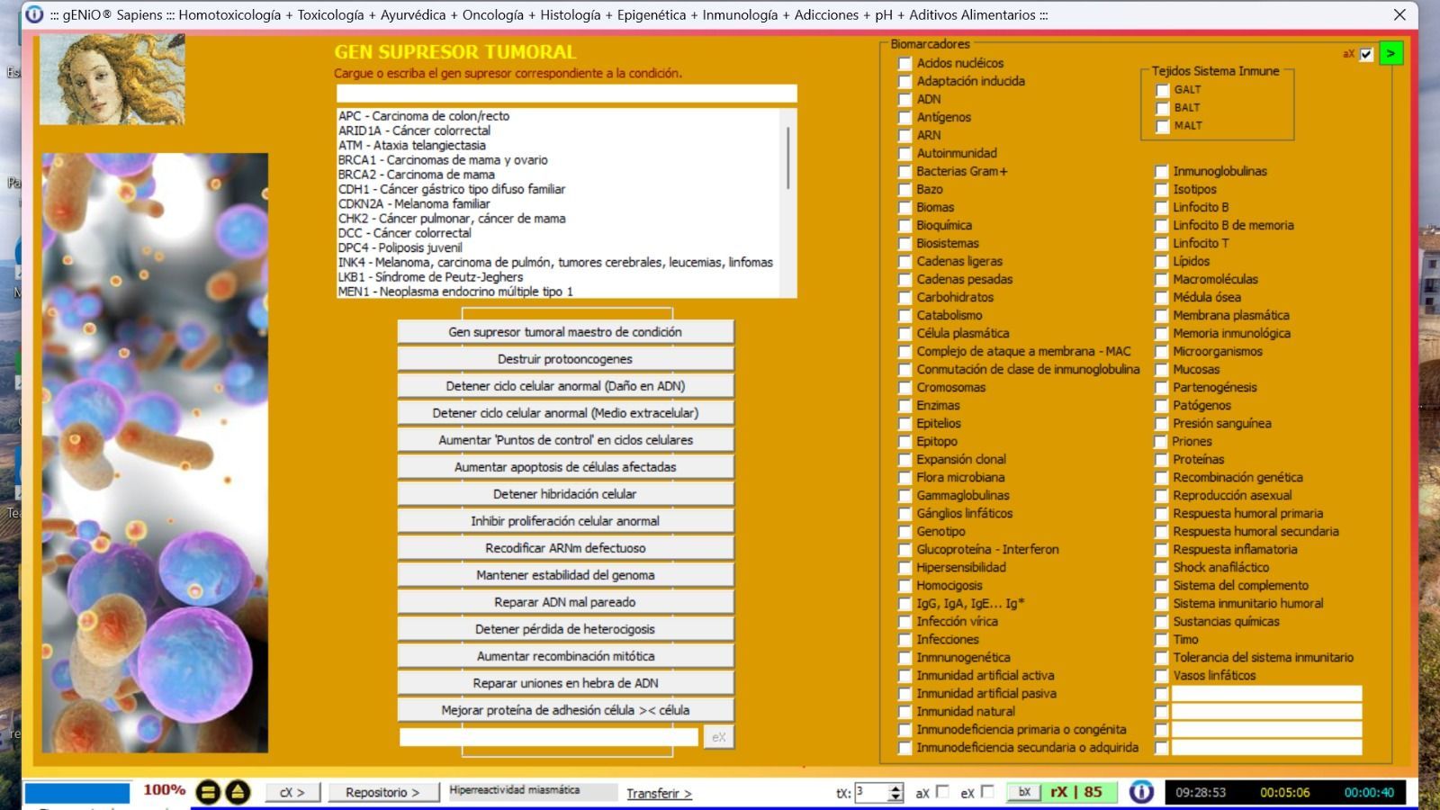Select 'Mantener estabilidad del genoma' button

point(565,575)
